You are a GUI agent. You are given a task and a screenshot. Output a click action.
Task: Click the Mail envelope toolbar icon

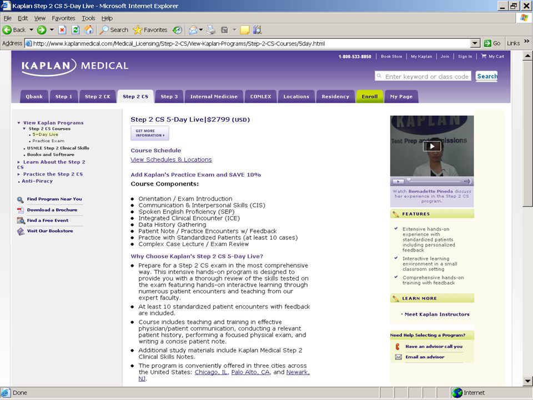click(193, 30)
